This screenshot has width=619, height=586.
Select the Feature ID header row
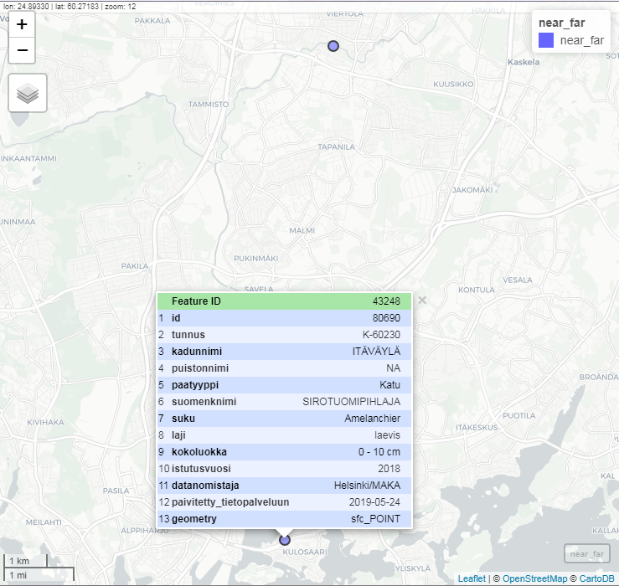284,301
